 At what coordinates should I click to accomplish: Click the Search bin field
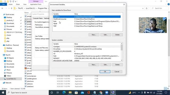tap(159, 8)
